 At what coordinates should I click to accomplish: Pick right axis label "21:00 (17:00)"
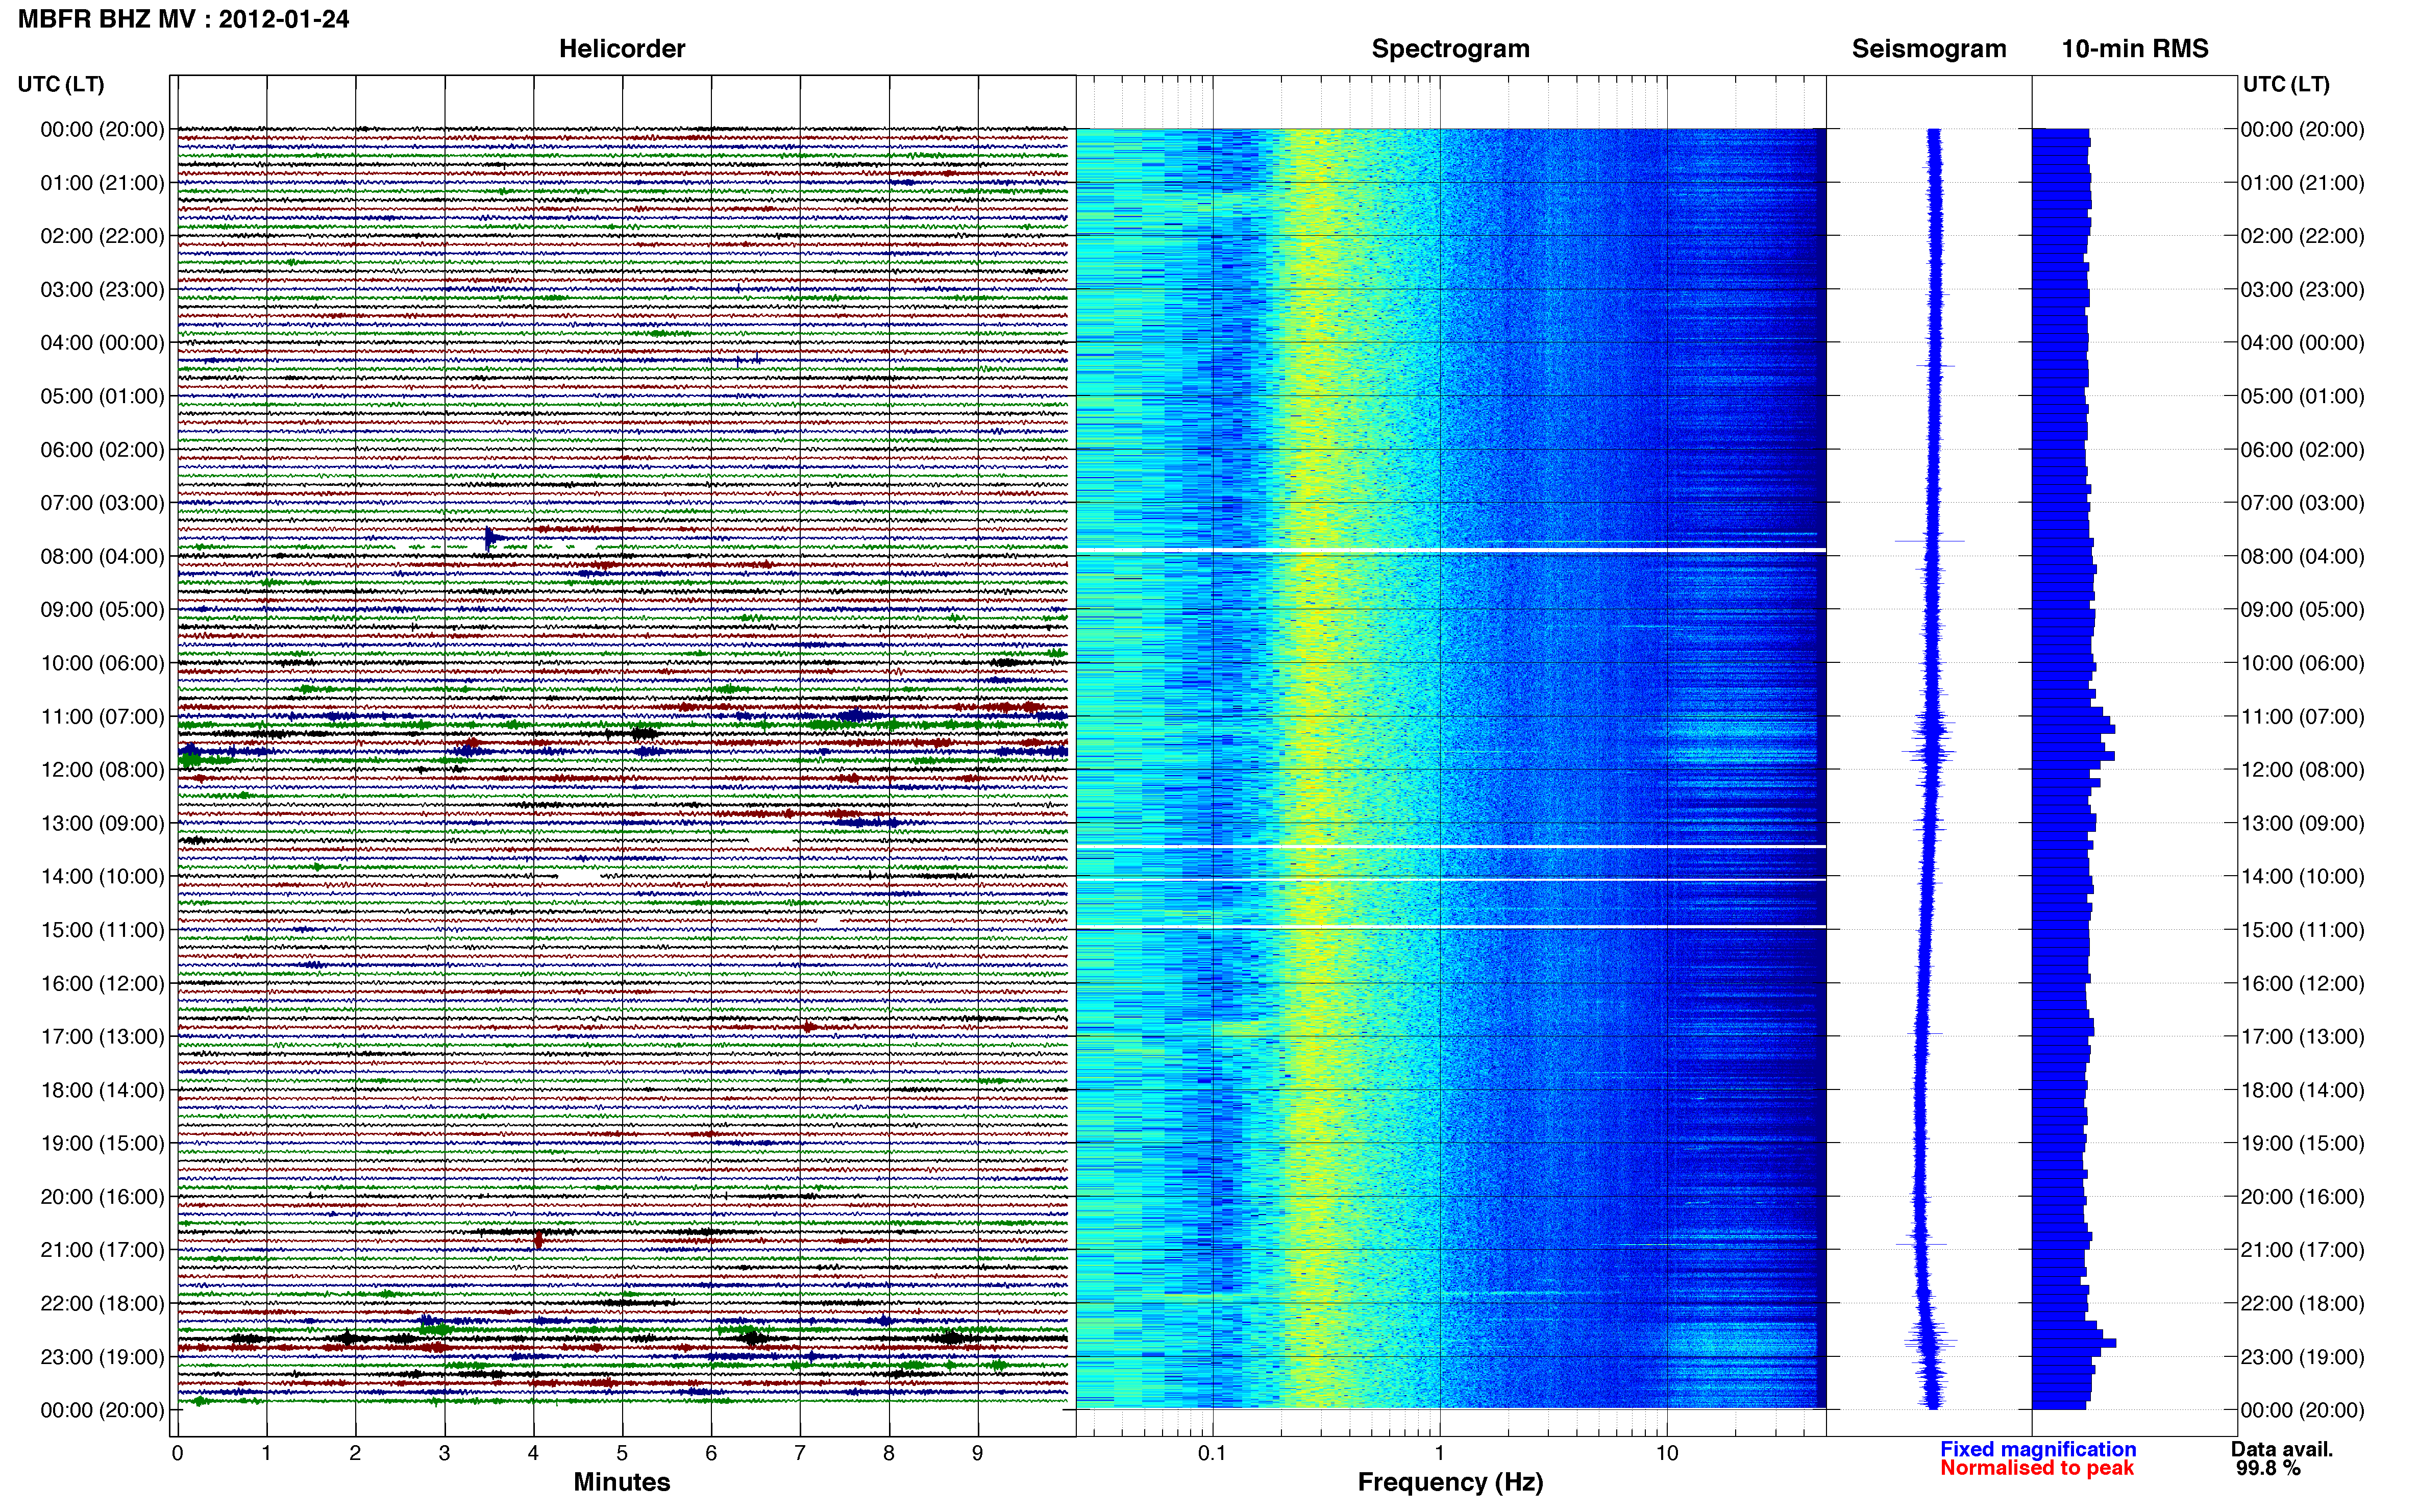(2302, 1250)
